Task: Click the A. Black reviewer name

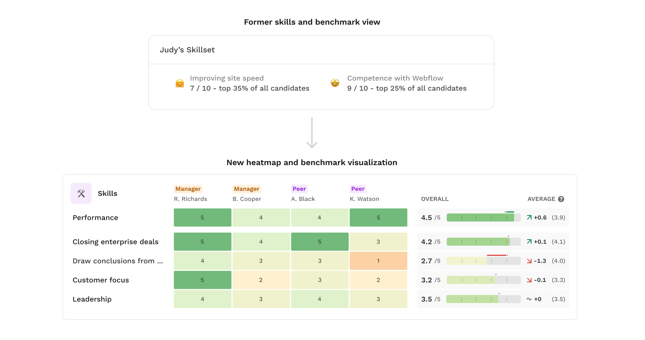Action: pos(303,199)
